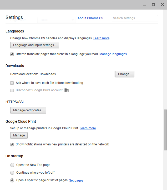Click the vertical scrollbar thumb
167x190 pixels.
click(165, 130)
